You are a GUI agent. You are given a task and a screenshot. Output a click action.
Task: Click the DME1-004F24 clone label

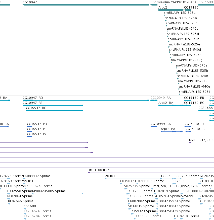pos(99,170)
